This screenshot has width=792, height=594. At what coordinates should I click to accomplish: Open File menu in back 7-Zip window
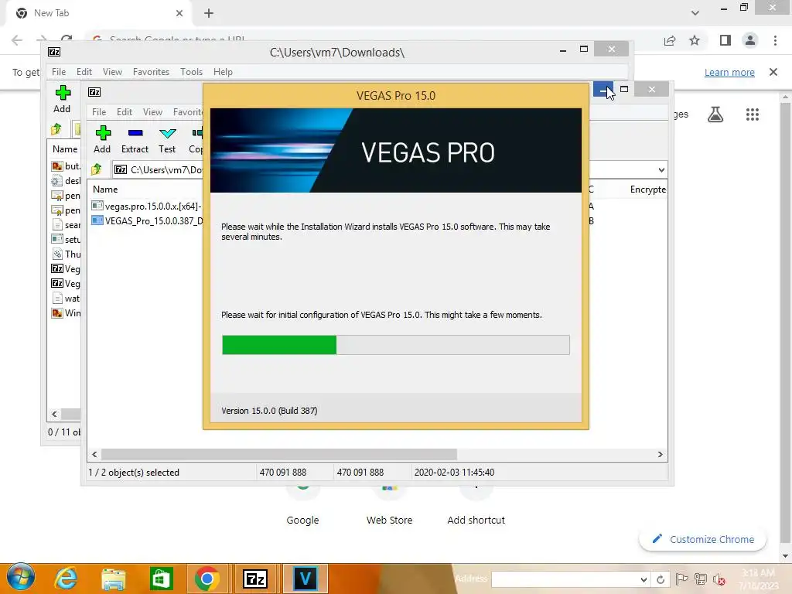click(59, 72)
